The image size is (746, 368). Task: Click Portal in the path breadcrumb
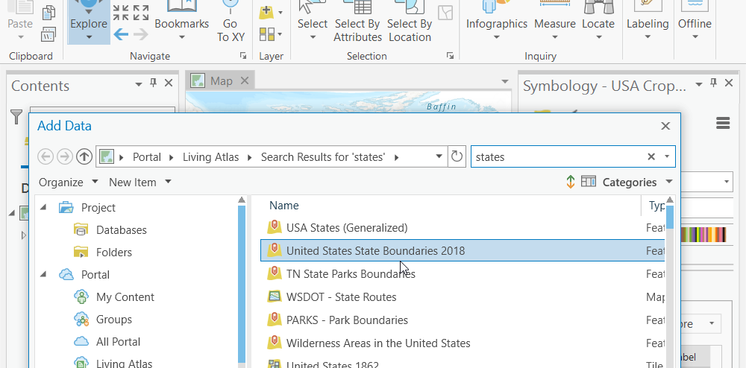coord(146,156)
